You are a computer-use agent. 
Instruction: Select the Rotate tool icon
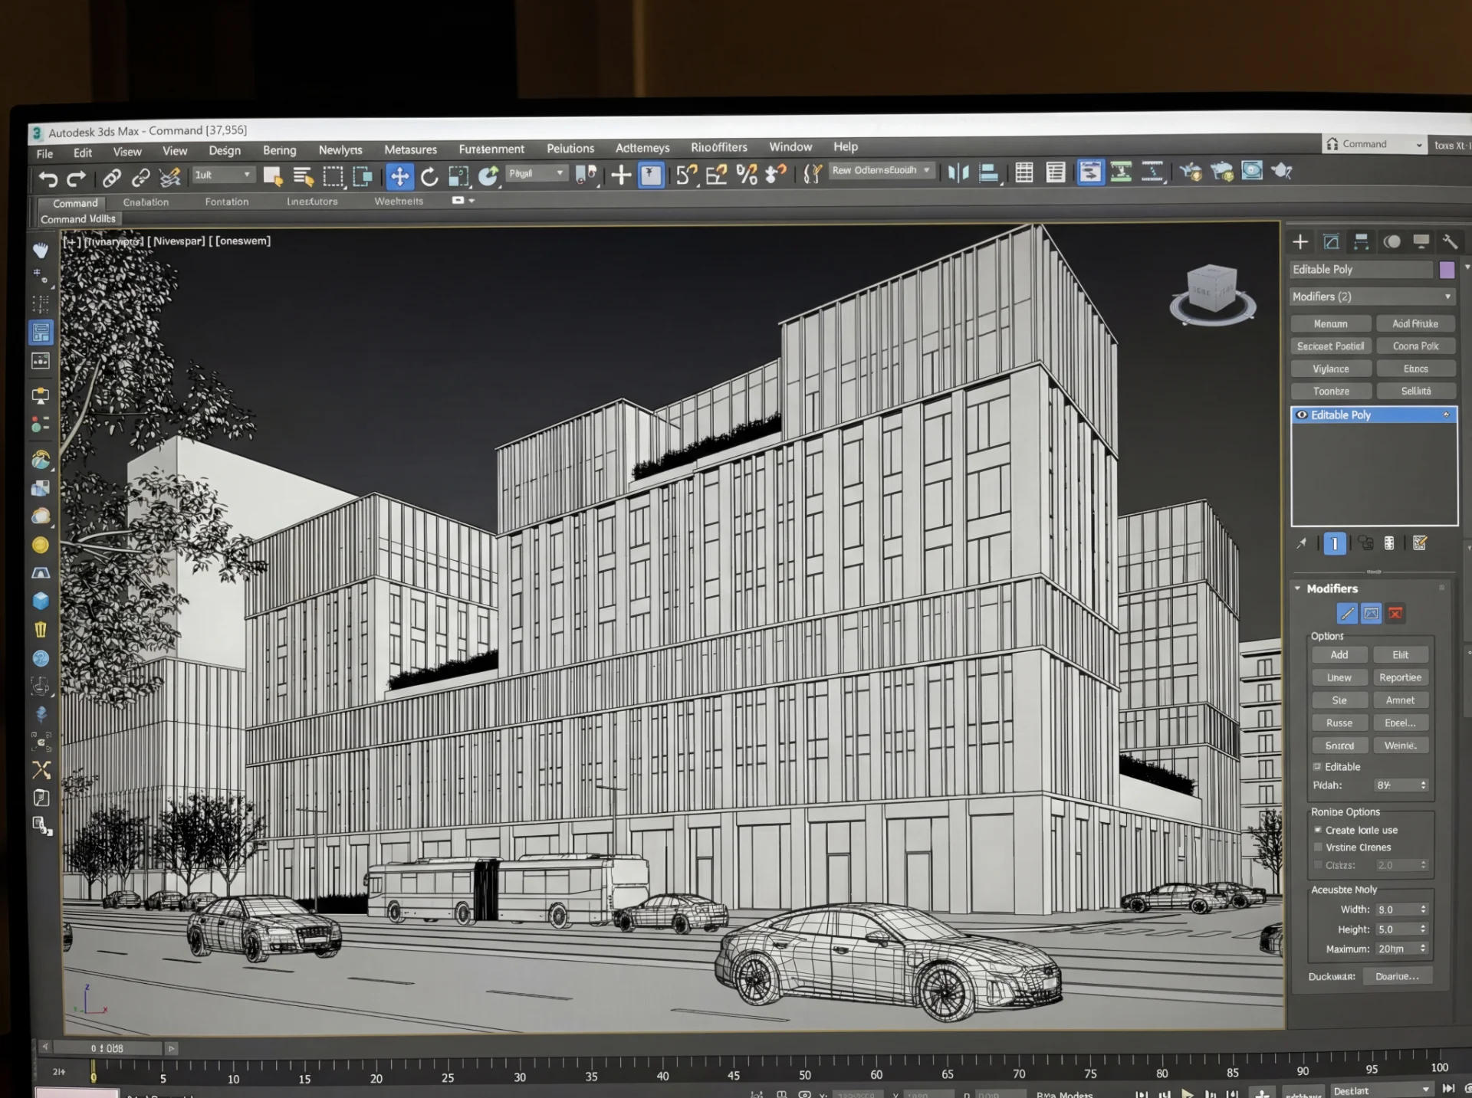(429, 177)
